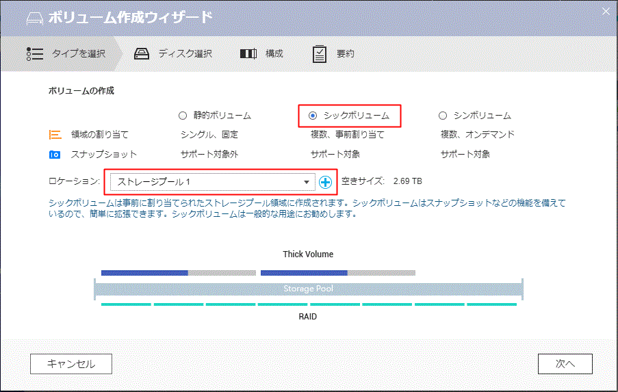The image size is (618, 392).
Task: Click the volume wizard drive icon in title bar
Action: coord(35,18)
